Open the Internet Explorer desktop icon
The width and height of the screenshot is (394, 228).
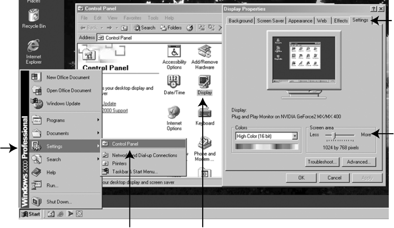(34, 51)
